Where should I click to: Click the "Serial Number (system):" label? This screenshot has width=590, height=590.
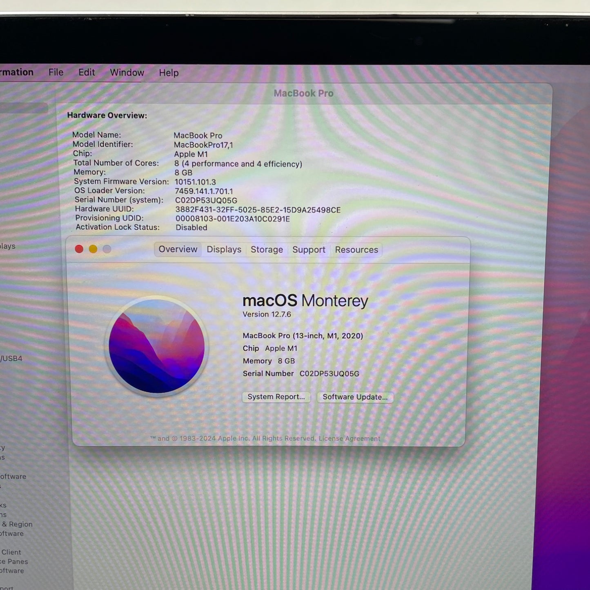(119, 200)
